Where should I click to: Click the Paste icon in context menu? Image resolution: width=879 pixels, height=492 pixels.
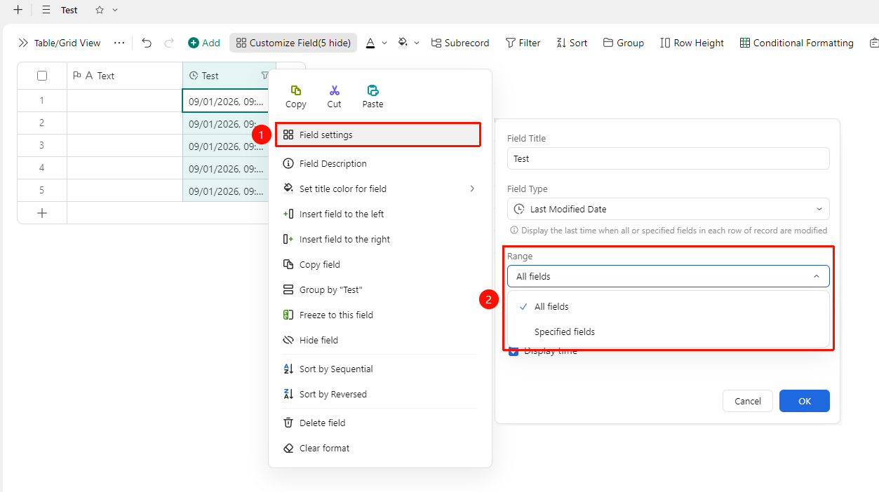pyautogui.click(x=373, y=90)
